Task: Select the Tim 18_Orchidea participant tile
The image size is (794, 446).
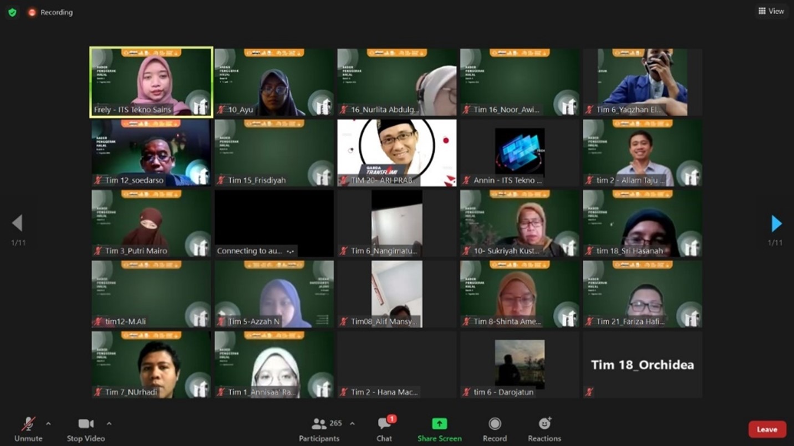Action: (x=642, y=365)
